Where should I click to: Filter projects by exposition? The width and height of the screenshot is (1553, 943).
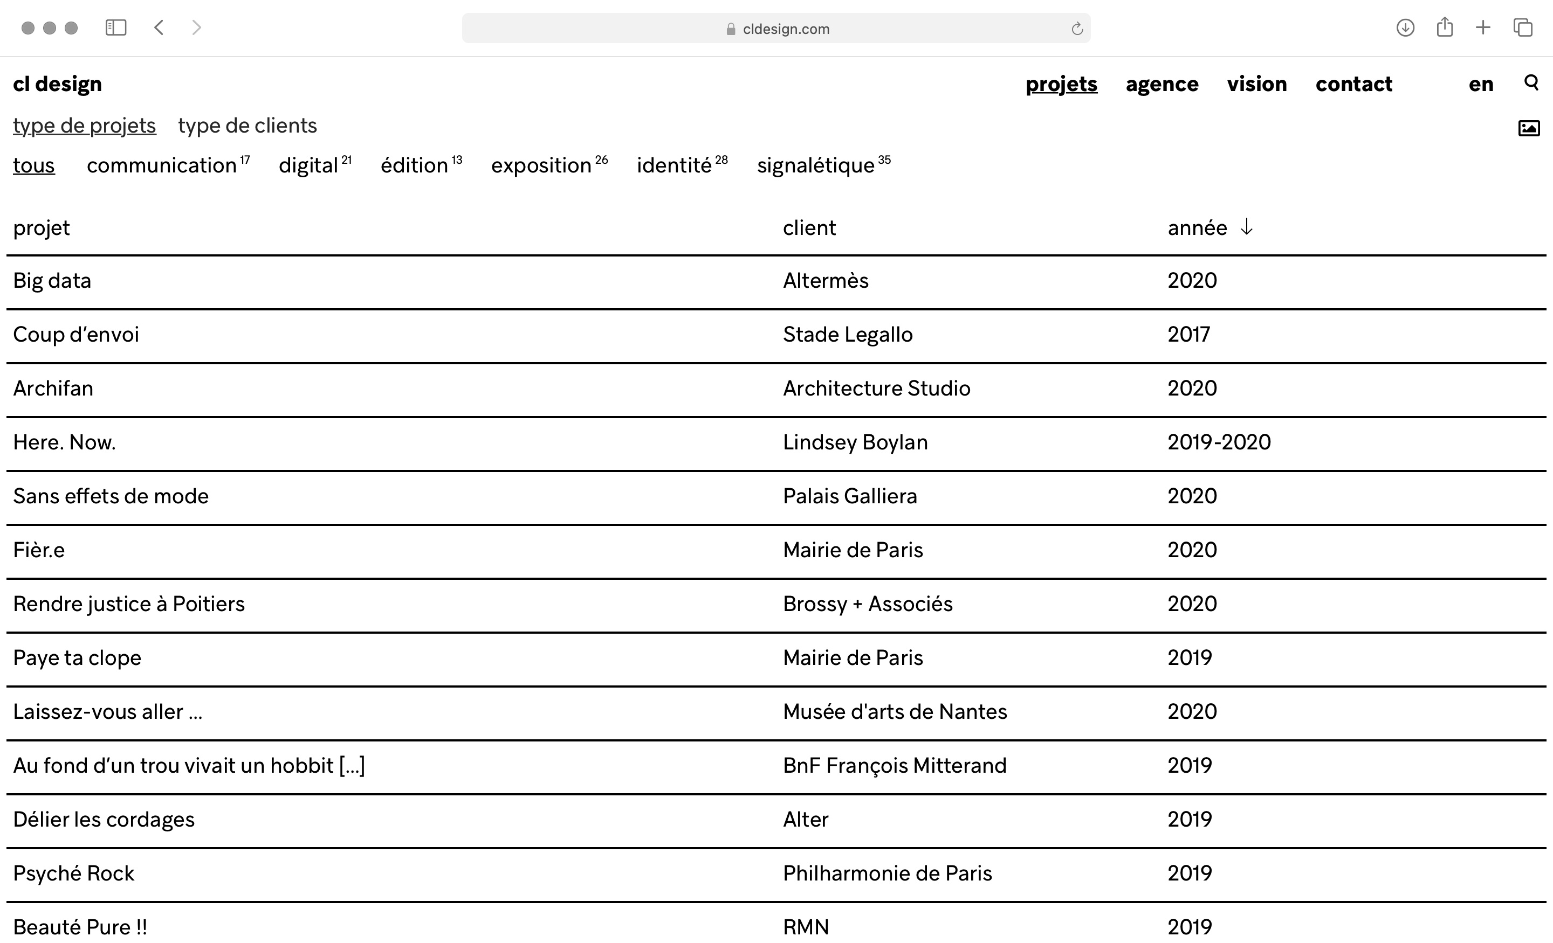click(x=541, y=165)
